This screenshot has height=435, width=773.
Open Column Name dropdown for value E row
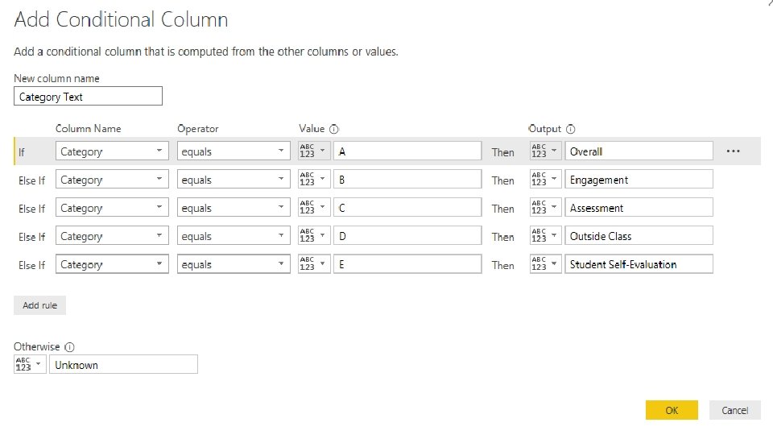tap(112, 264)
